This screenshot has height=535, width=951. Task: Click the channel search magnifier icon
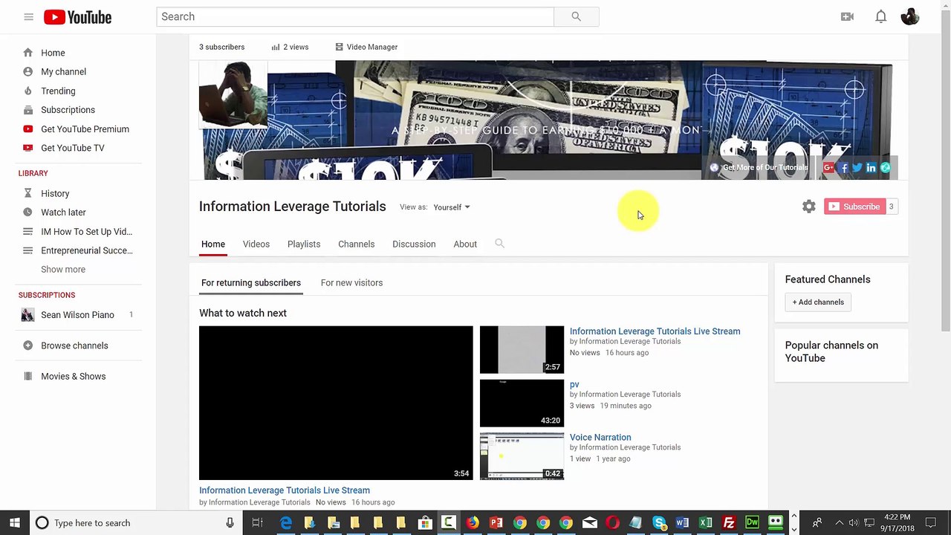[x=499, y=243]
